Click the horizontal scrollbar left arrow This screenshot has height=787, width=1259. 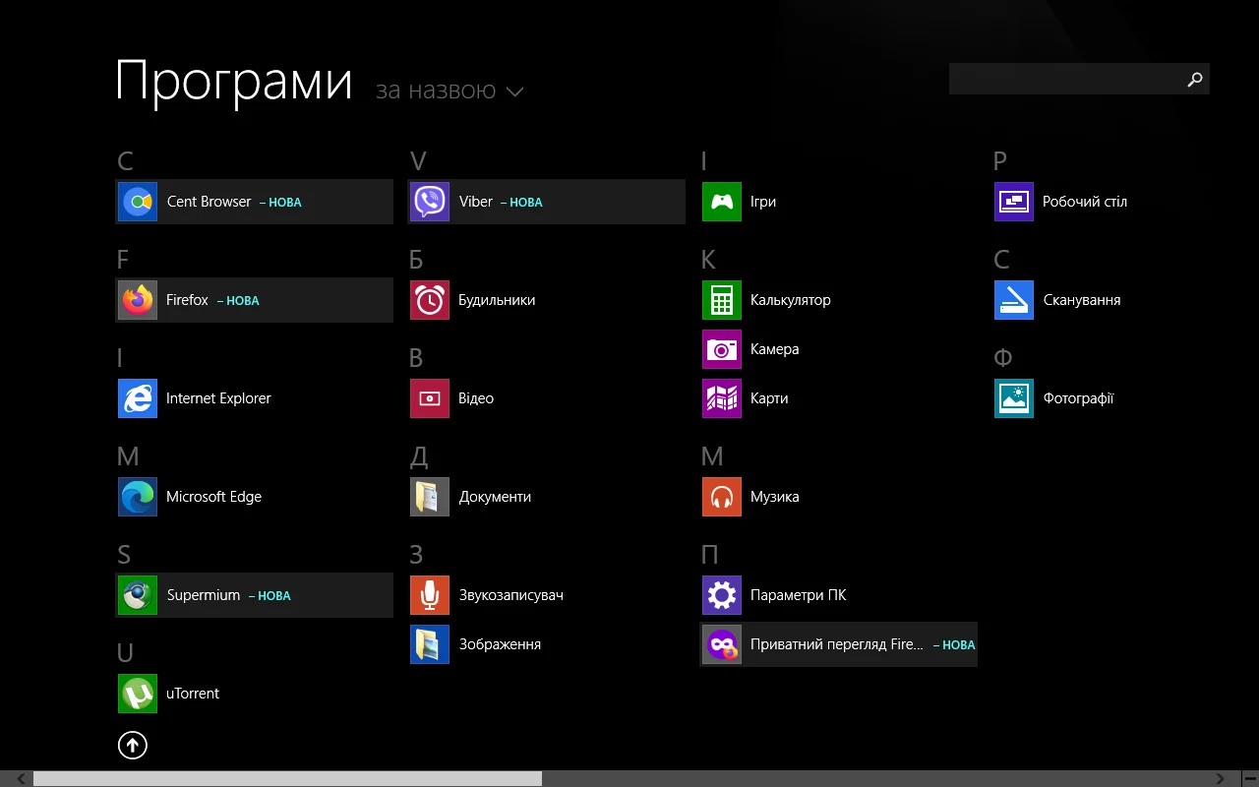coord(22,778)
